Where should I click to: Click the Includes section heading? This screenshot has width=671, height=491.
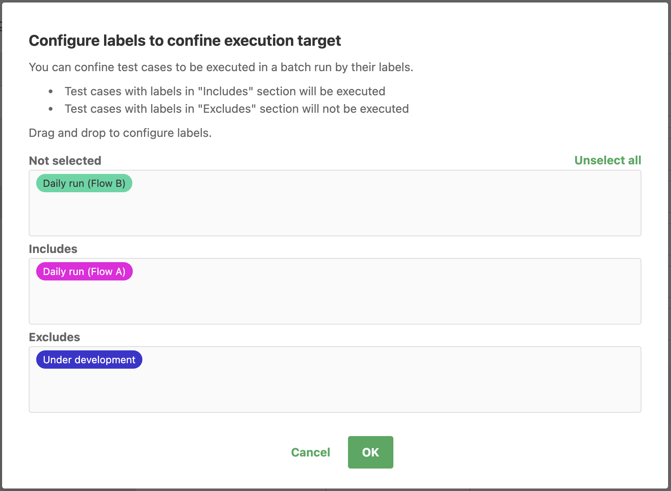pos(53,249)
